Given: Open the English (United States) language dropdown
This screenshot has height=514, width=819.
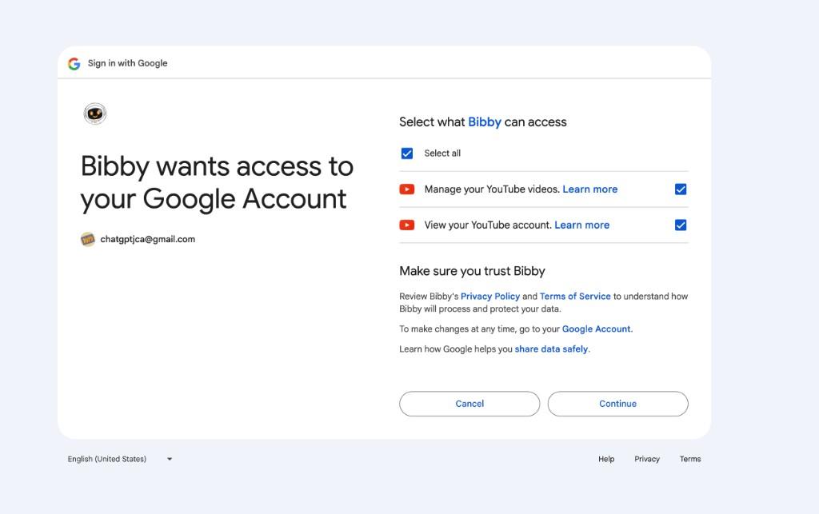Looking at the screenshot, I should [120, 459].
